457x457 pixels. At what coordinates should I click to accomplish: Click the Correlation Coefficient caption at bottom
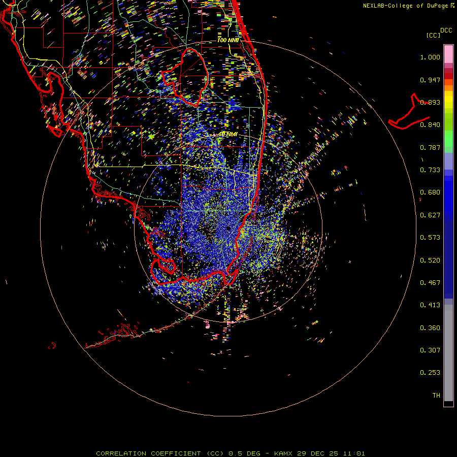click(230, 453)
